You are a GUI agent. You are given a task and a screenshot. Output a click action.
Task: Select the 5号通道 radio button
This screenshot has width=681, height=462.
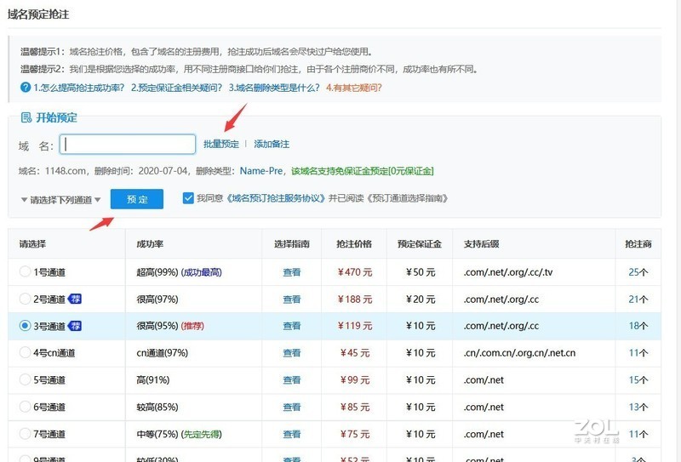click(x=26, y=379)
